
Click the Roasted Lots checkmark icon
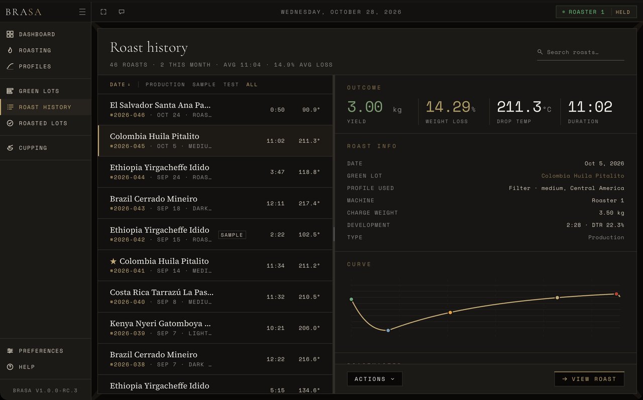click(10, 123)
